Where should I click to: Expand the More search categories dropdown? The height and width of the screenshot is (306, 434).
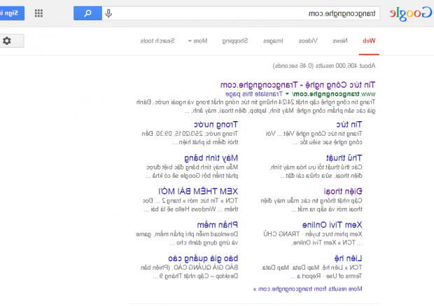199,41
